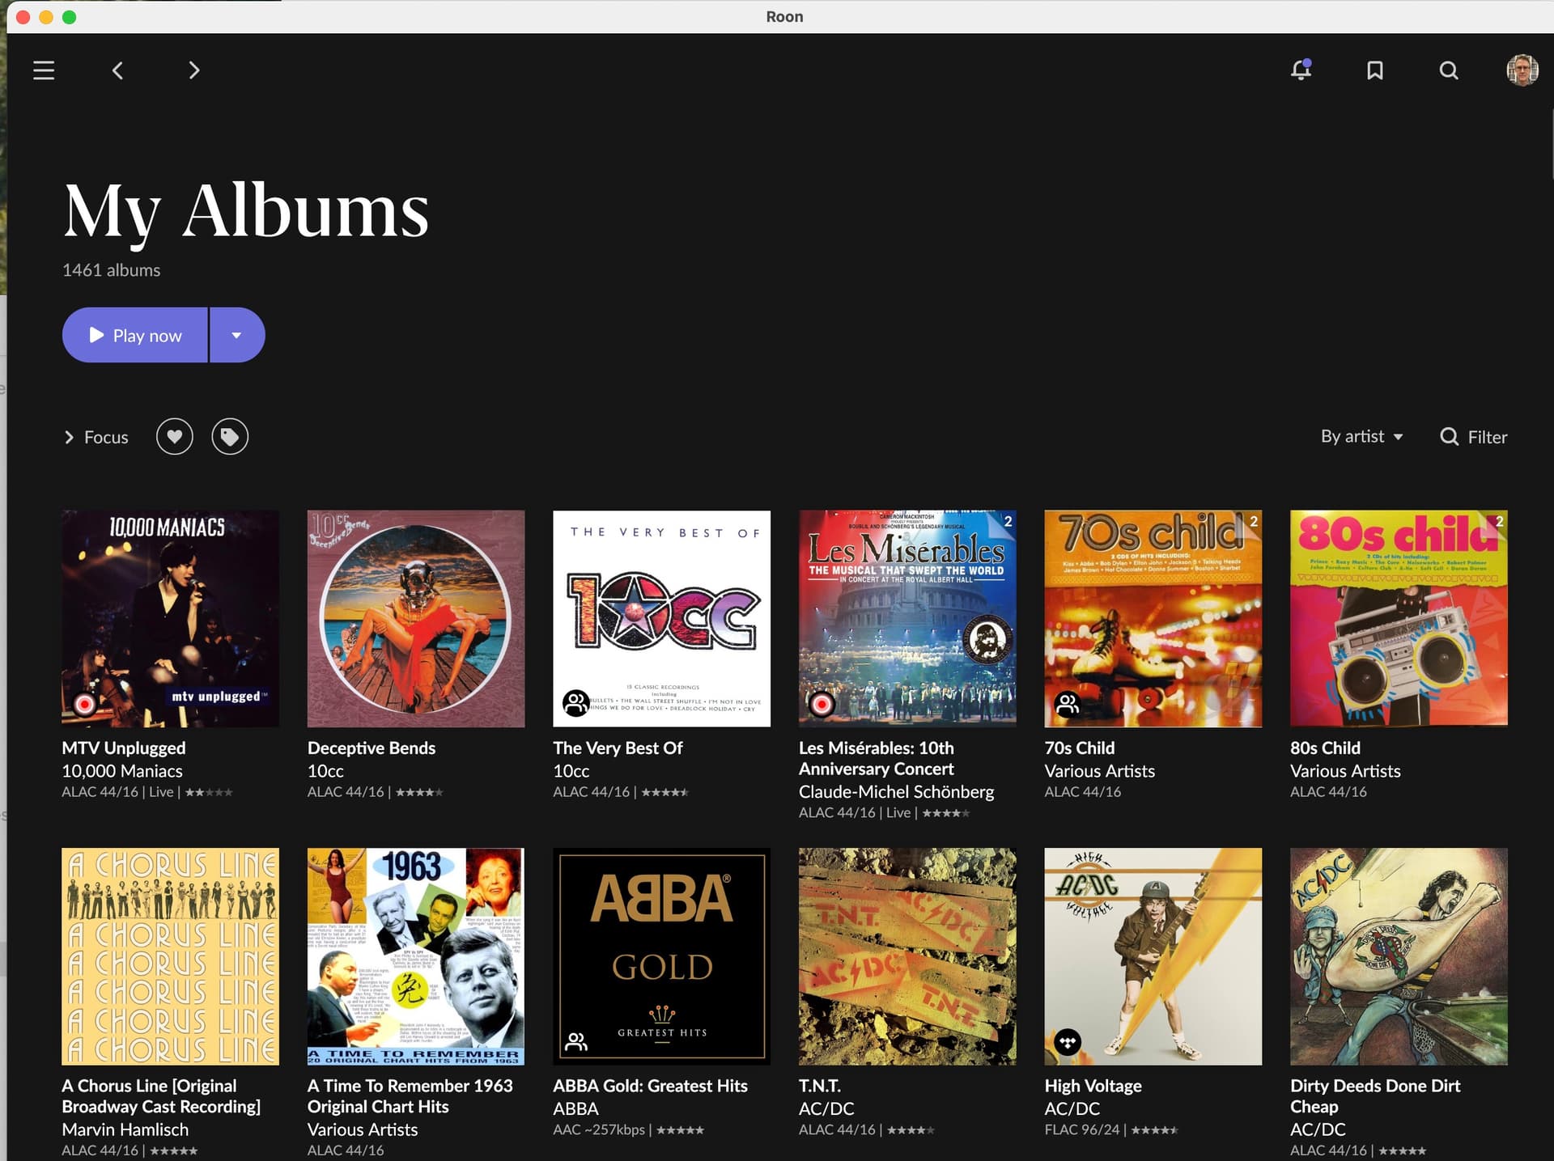Open notifications bell icon
Viewport: 1554px width, 1161px height.
1301,70
